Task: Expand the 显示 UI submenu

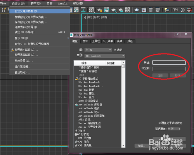Action: click(40, 38)
